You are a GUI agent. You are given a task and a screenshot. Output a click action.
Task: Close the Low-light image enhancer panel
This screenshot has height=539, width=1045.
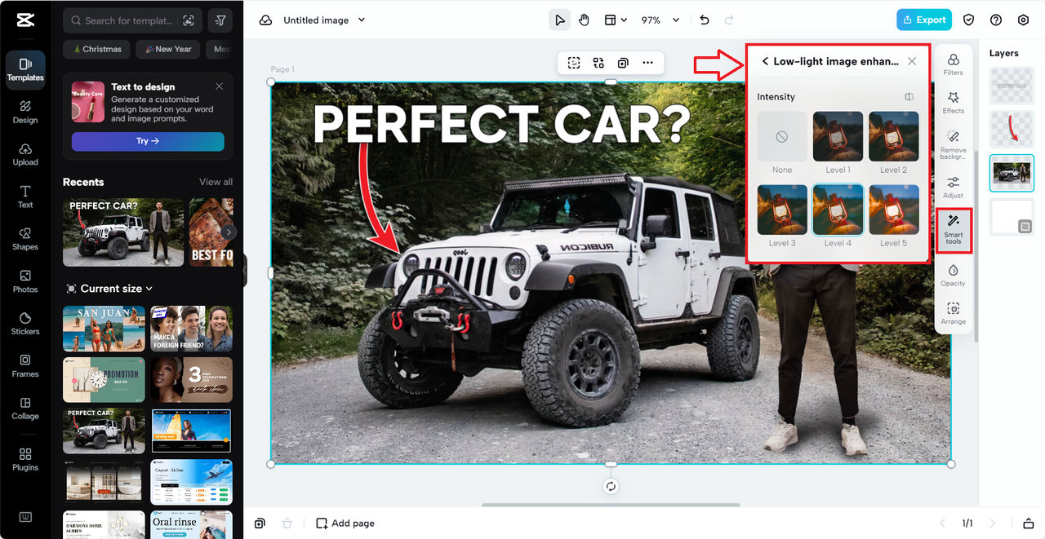[912, 61]
